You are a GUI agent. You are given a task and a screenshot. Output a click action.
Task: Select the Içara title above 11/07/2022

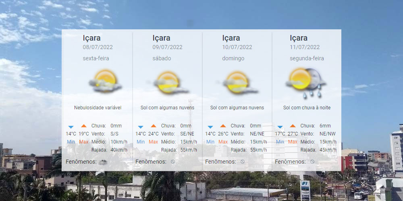299,38
